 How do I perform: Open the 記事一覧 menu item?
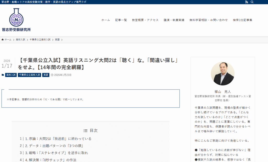121,20
